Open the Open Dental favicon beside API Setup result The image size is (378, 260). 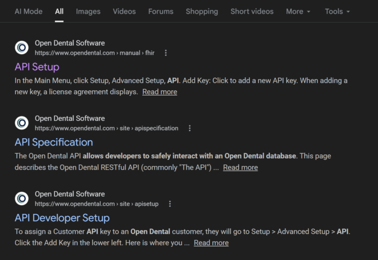(22, 47)
